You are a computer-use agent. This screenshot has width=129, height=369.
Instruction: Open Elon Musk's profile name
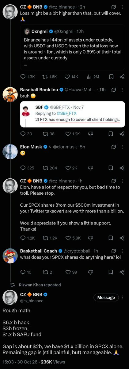[x=31, y=147]
